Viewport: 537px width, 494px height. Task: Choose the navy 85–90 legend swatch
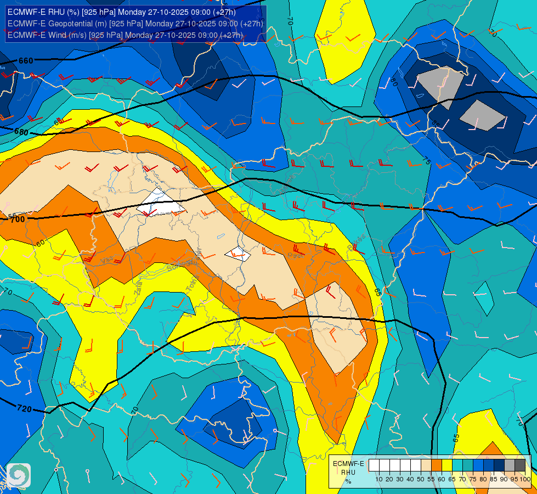coord(499,465)
